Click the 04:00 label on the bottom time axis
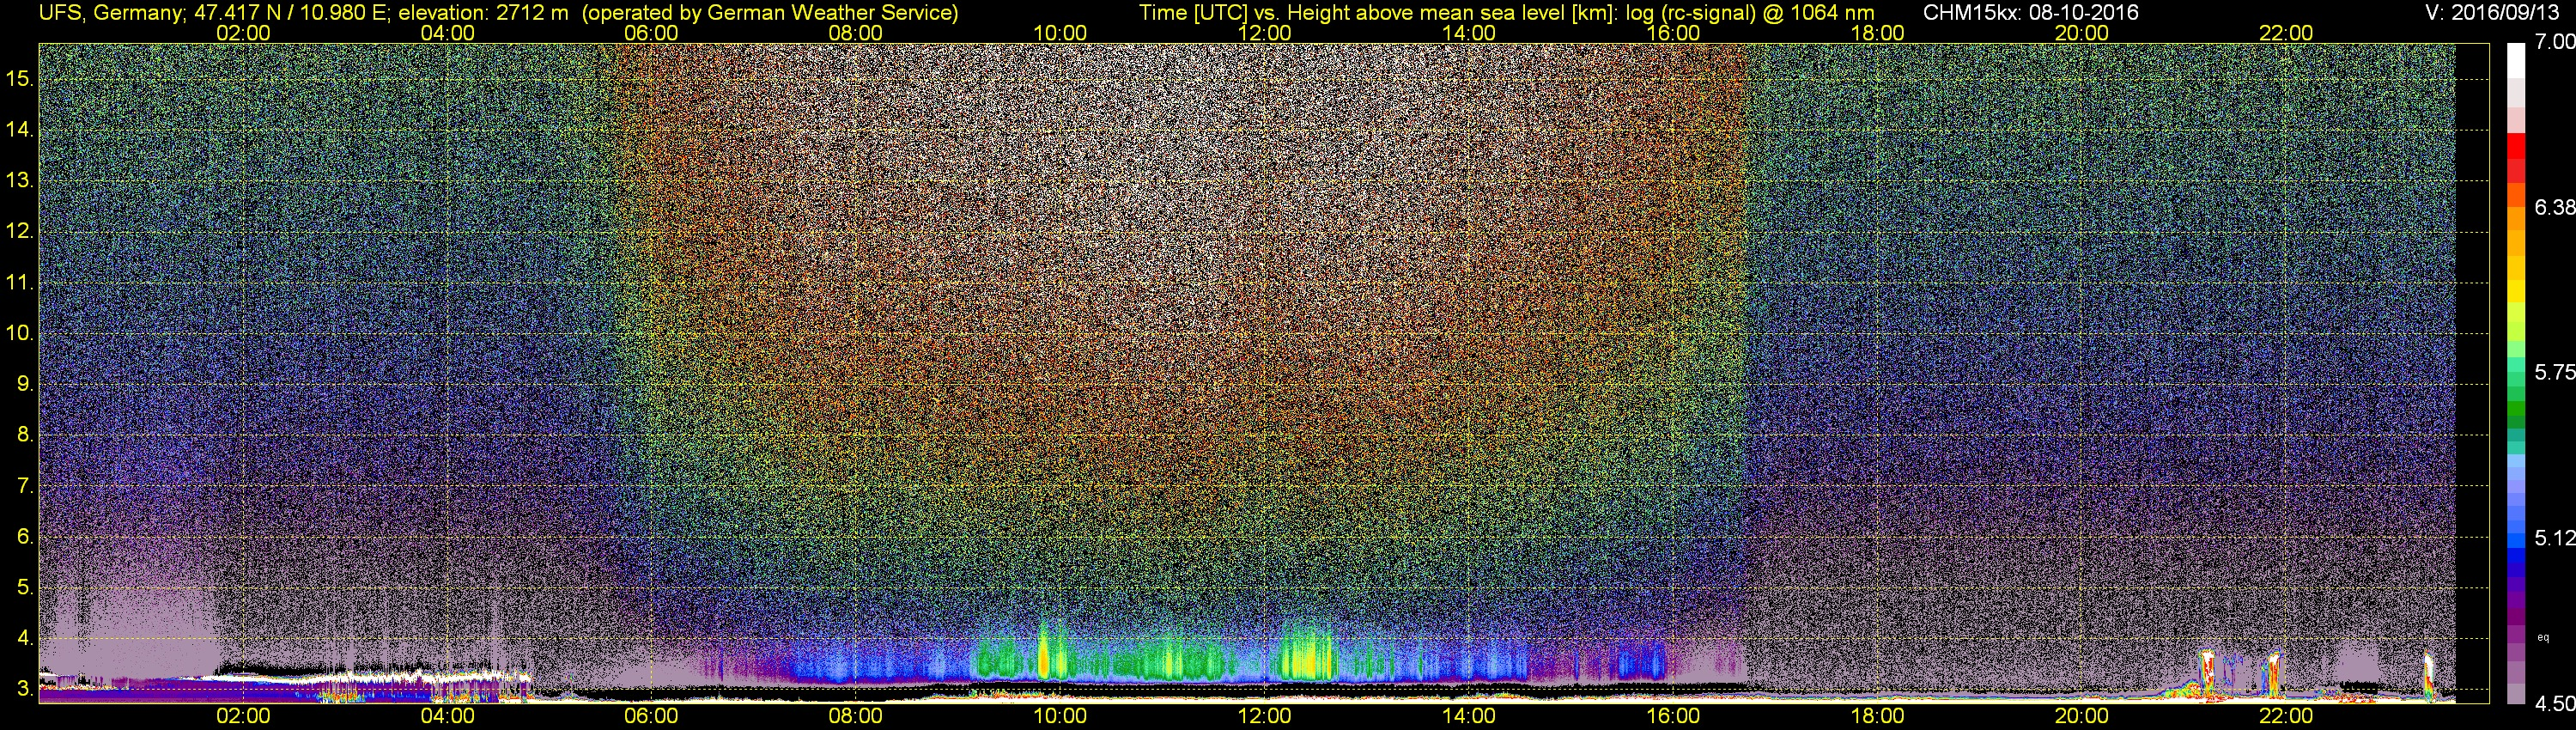 point(447,716)
